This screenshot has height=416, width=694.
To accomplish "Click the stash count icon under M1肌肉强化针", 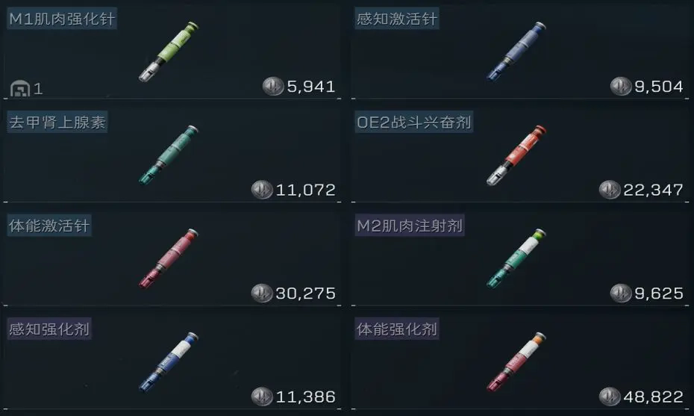I will click(x=20, y=89).
